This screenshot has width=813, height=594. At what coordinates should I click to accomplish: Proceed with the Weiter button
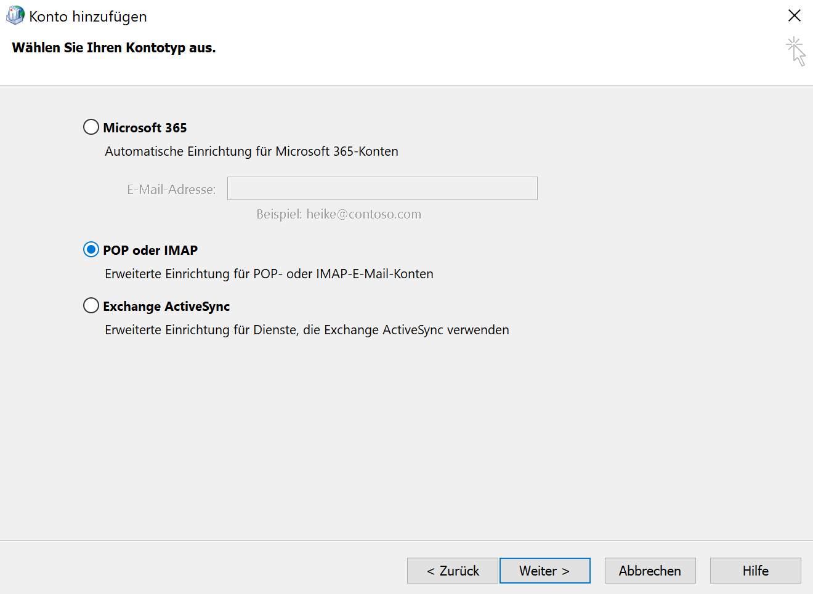[544, 571]
